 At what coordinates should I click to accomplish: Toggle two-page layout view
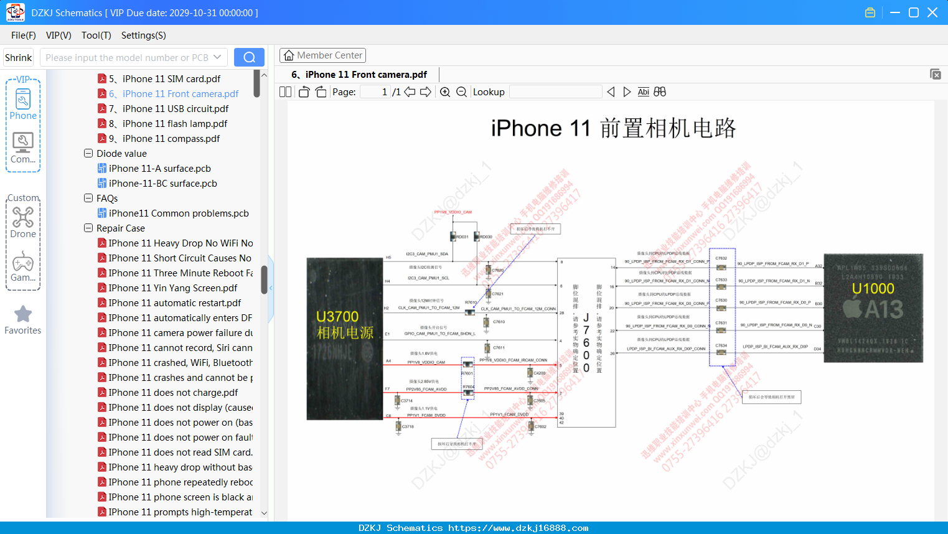coord(286,92)
